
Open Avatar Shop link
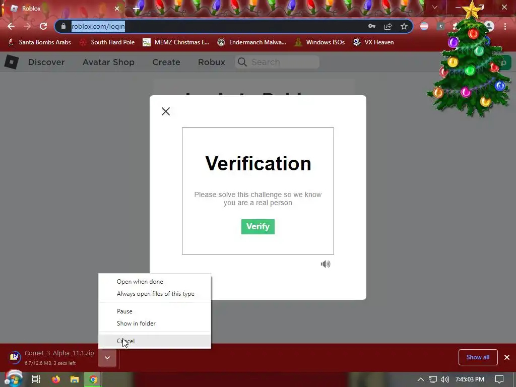pos(109,62)
